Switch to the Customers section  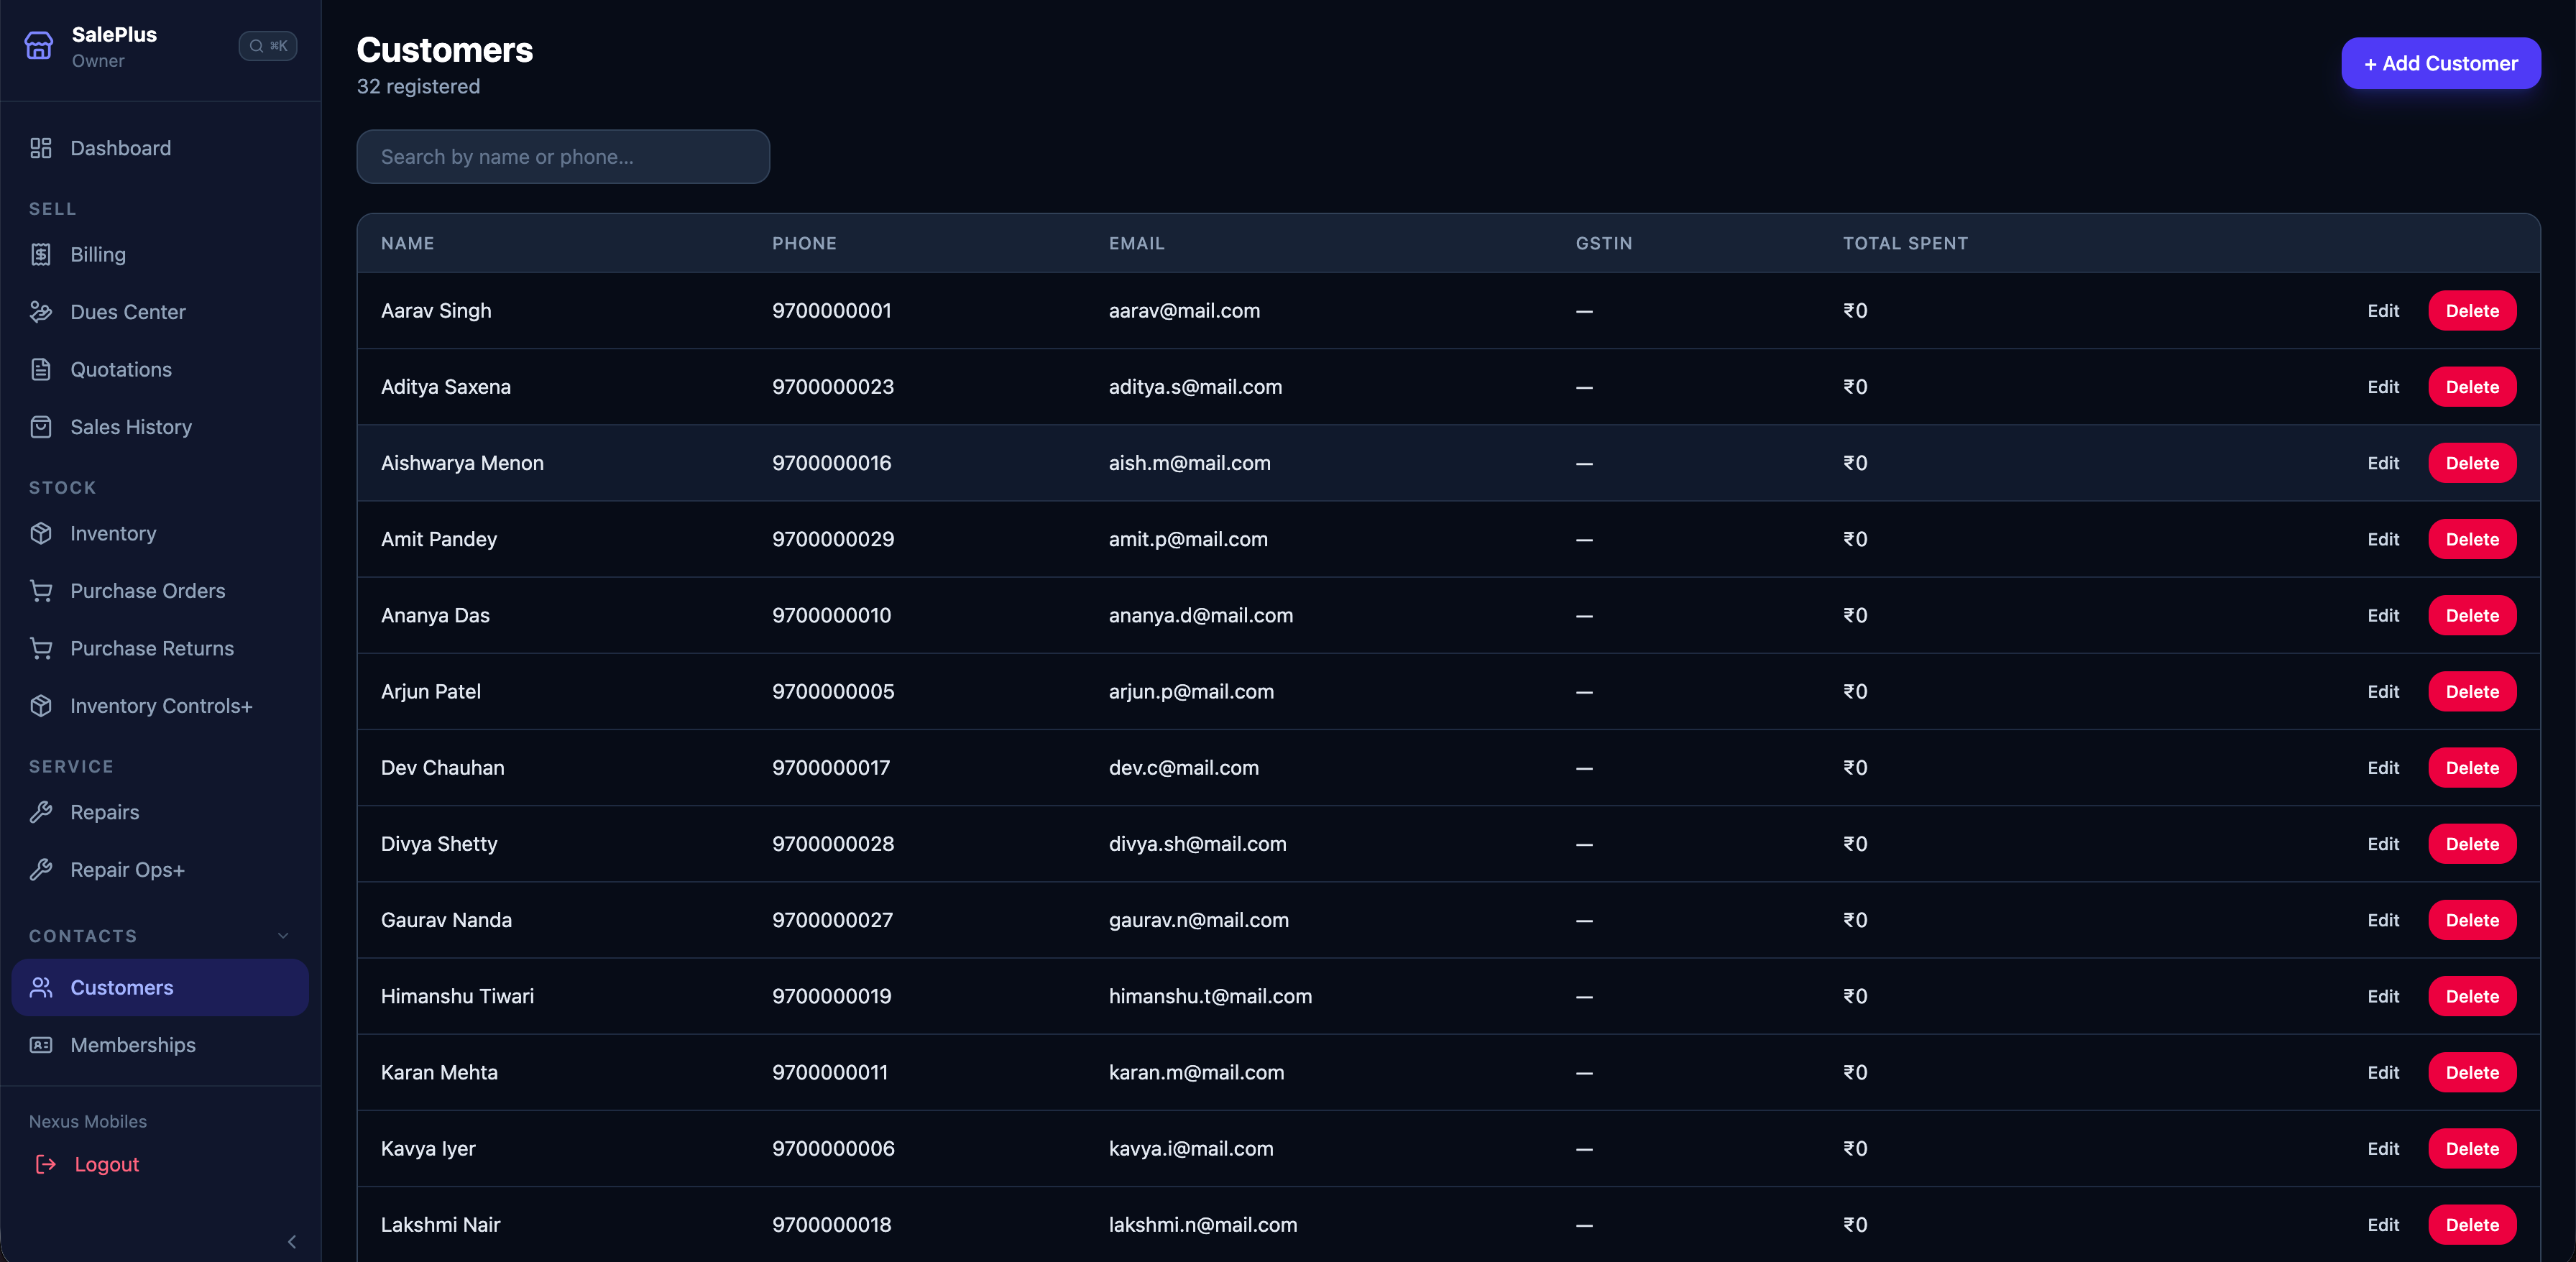point(122,987)
